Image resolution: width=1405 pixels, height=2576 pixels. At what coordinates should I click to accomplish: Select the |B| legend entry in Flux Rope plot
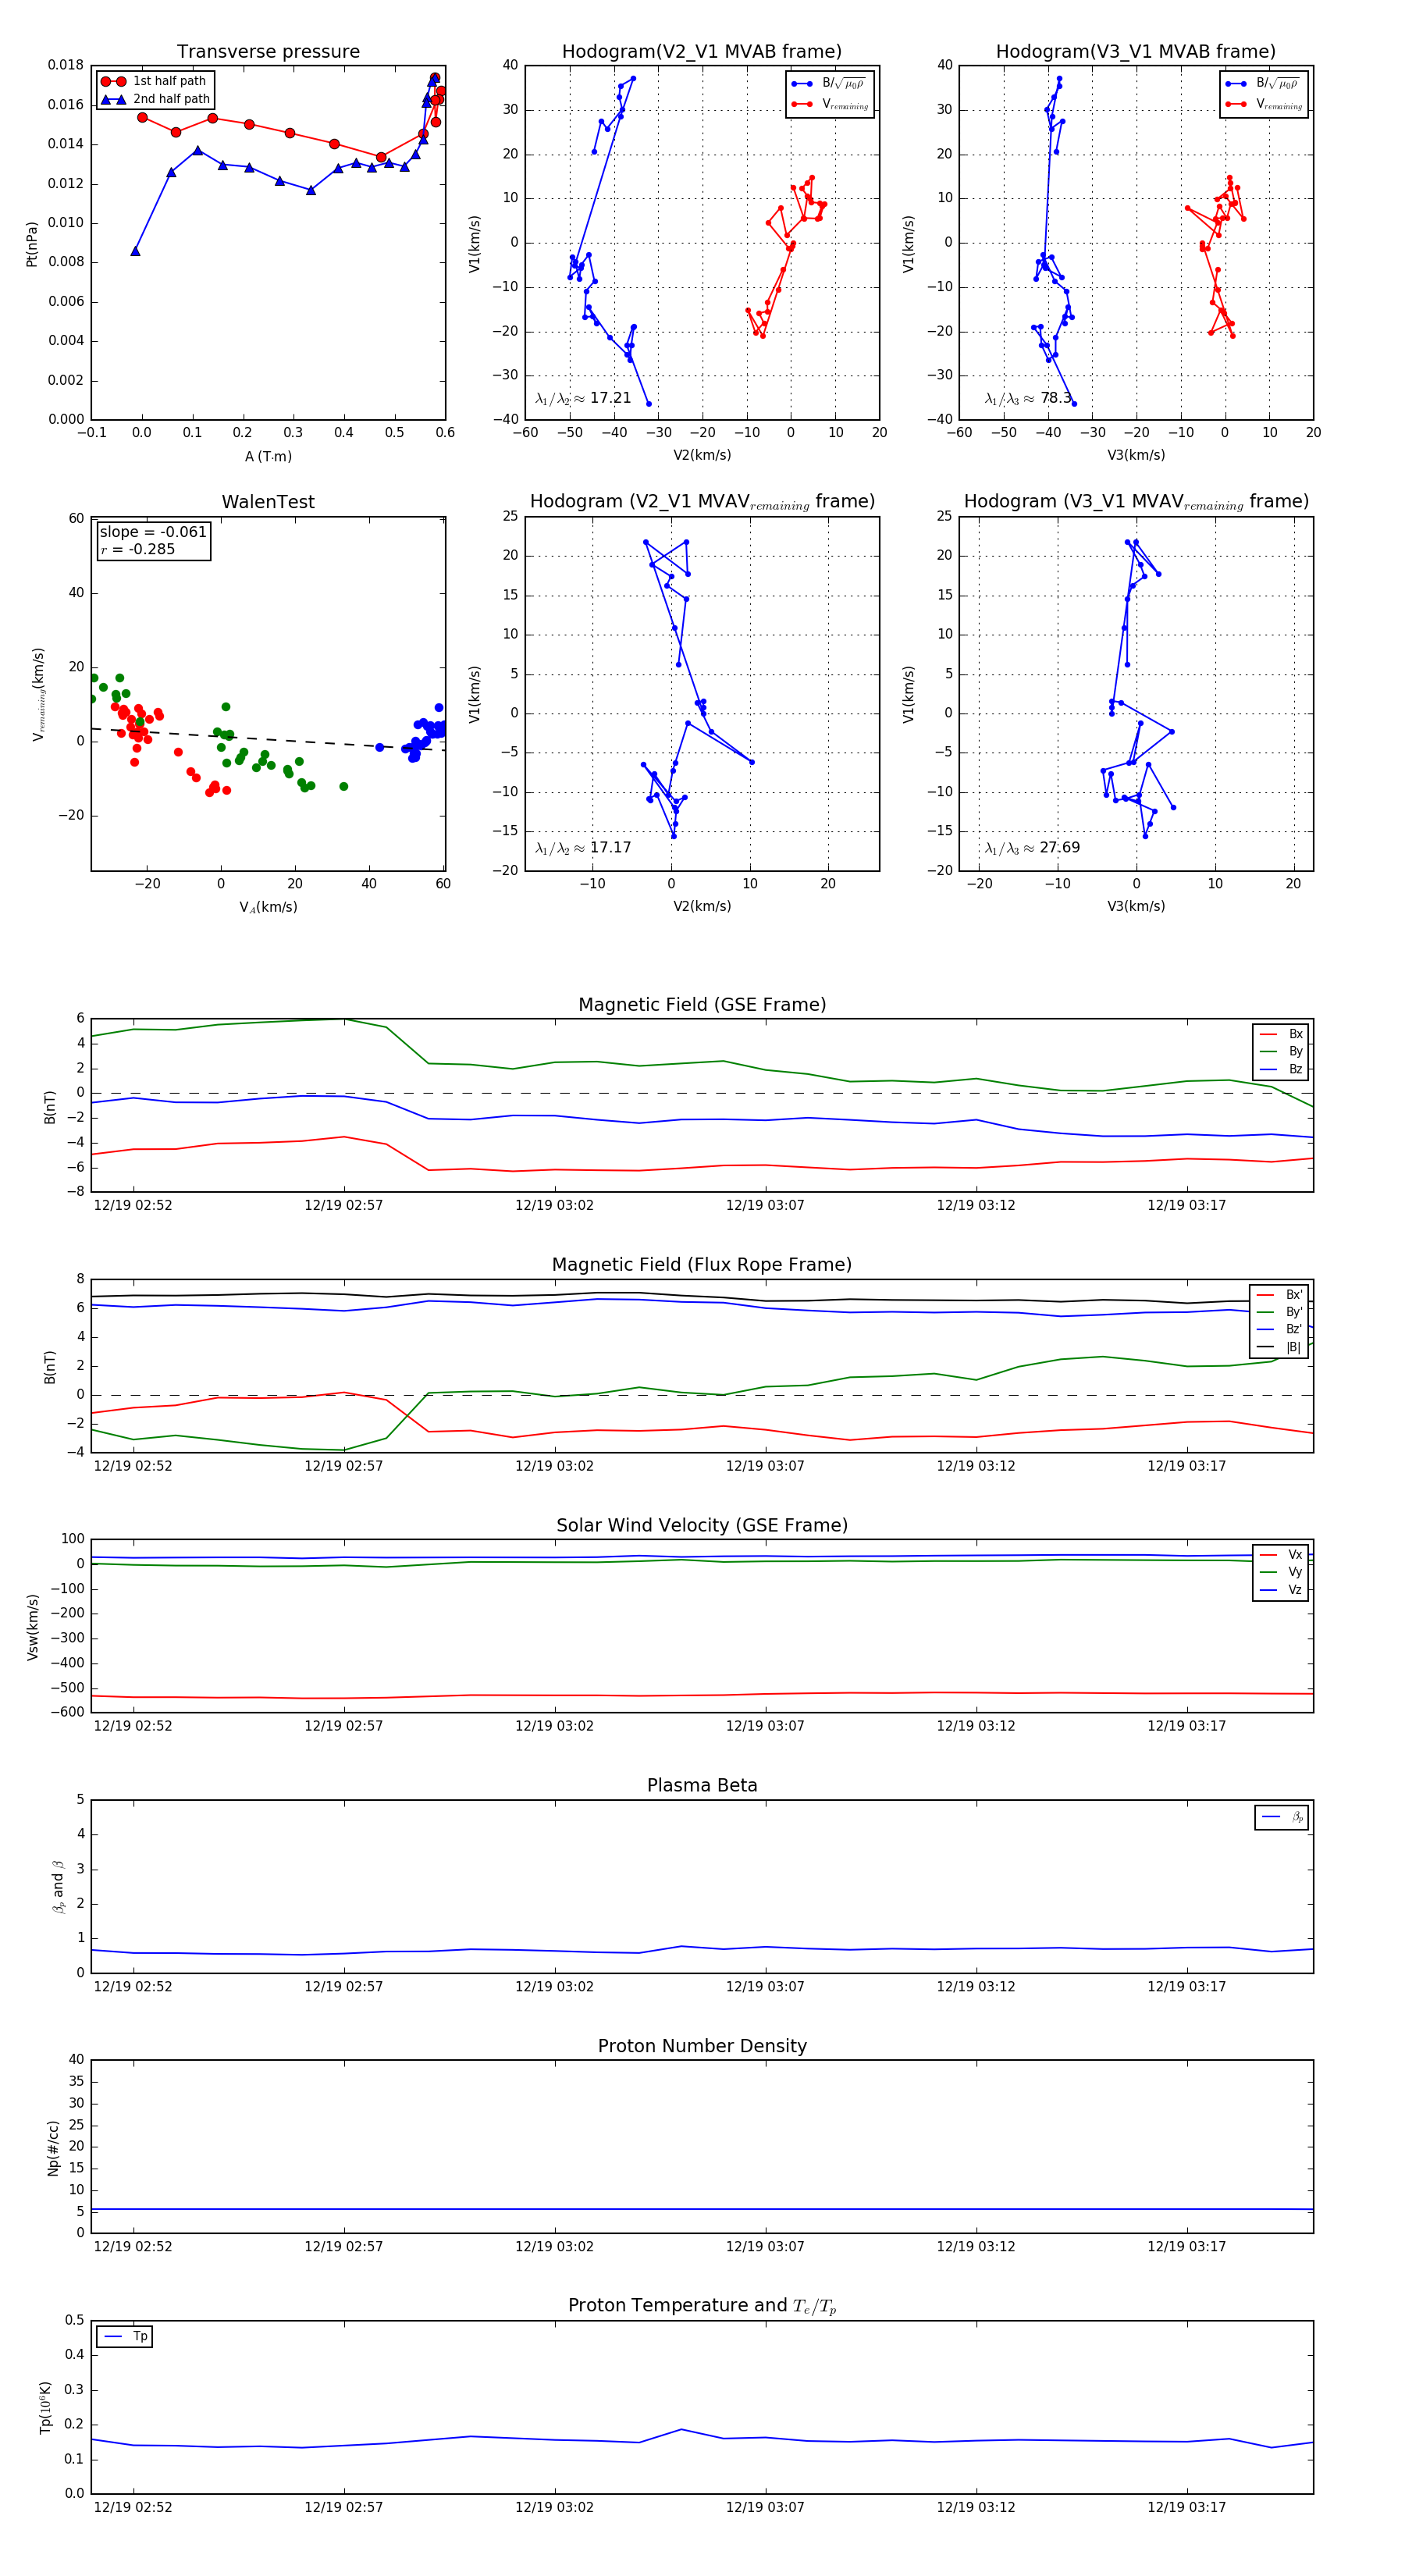click(x=1279, y=1347)
